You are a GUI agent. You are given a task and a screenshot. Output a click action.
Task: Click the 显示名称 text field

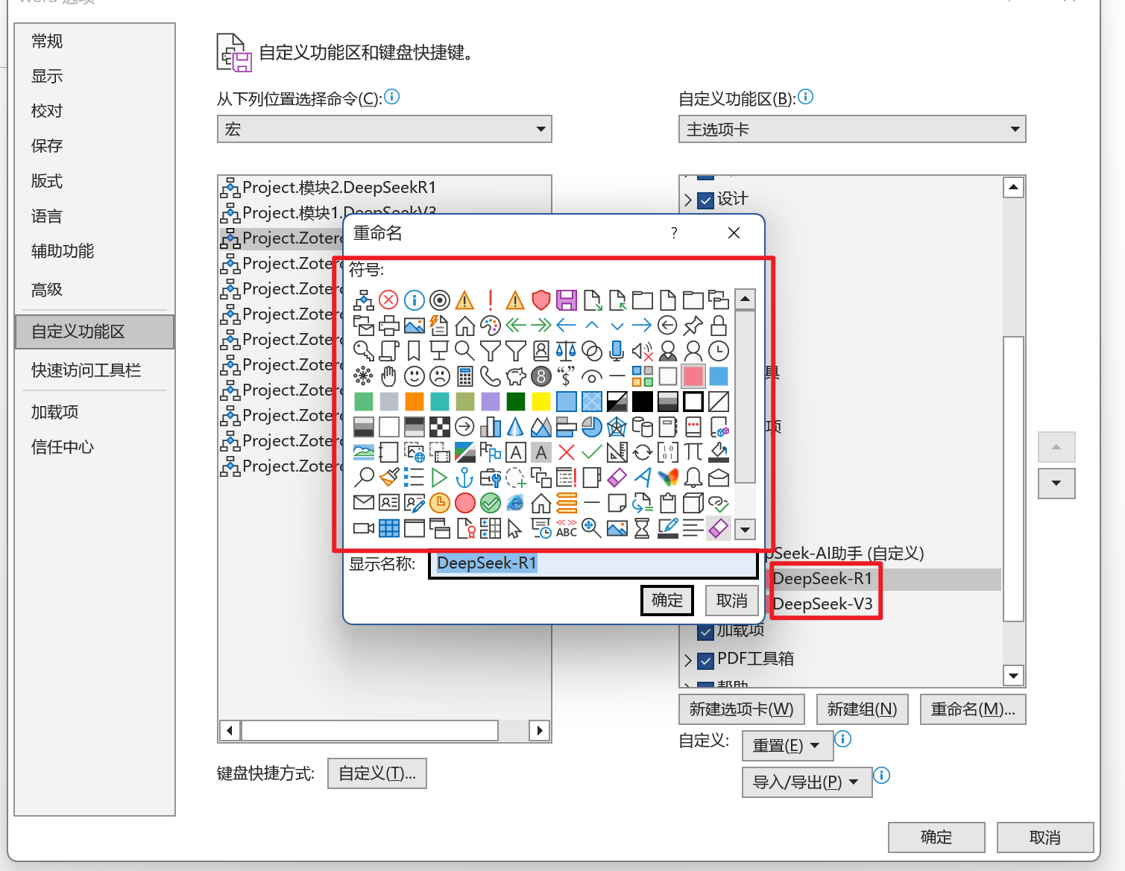(594, 563)
